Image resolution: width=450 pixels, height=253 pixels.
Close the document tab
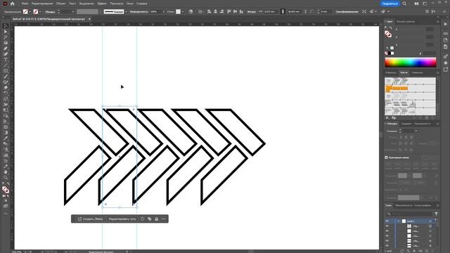tap(89, 19)
